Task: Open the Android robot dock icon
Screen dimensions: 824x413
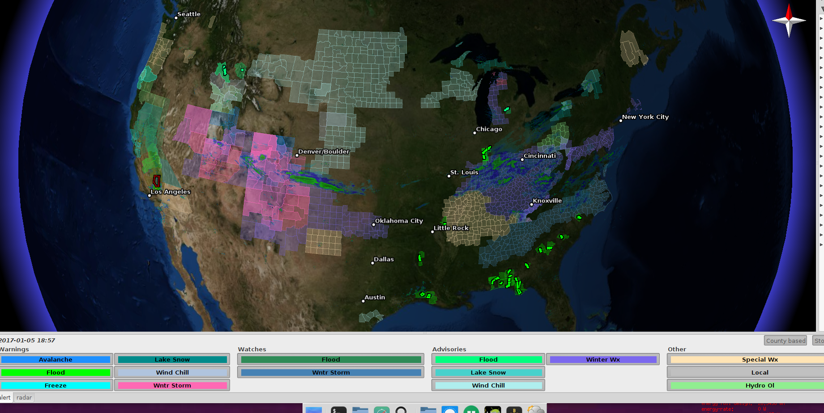Action: (x=492, y=410)
